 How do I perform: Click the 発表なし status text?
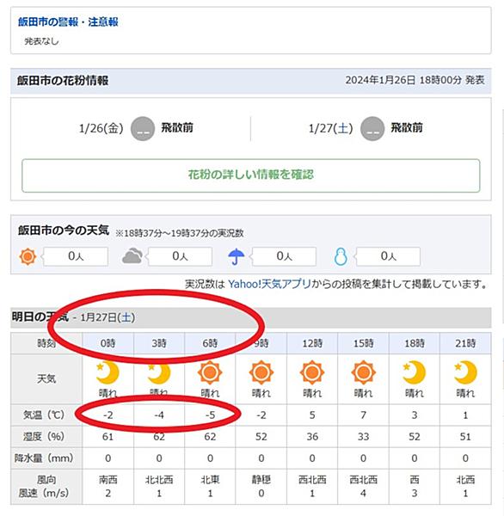(41, 41)
